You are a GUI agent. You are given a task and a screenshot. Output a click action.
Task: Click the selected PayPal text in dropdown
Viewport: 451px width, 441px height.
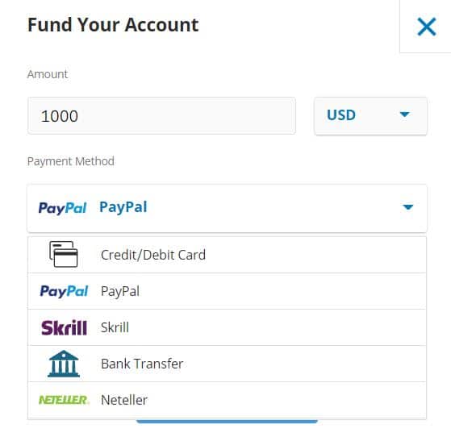123,207
